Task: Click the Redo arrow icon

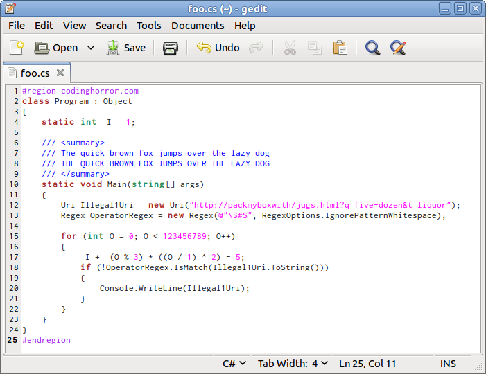Action: click(257, 48)
